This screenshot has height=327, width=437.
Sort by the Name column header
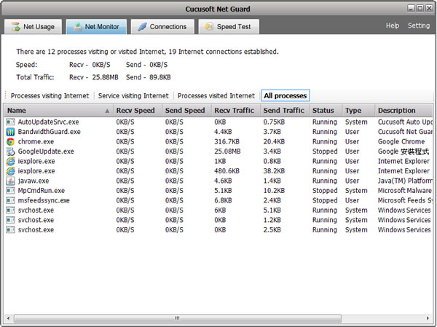59,111
